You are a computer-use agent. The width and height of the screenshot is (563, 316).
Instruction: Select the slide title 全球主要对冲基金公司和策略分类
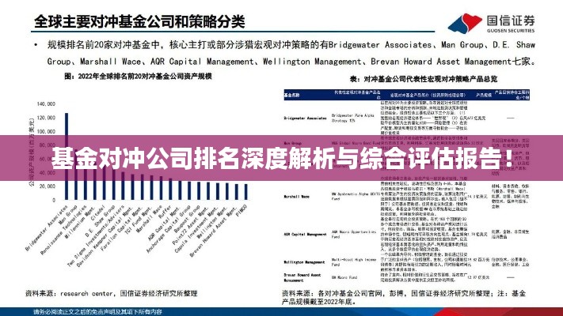pyautogui.click(x=139, y=21)
